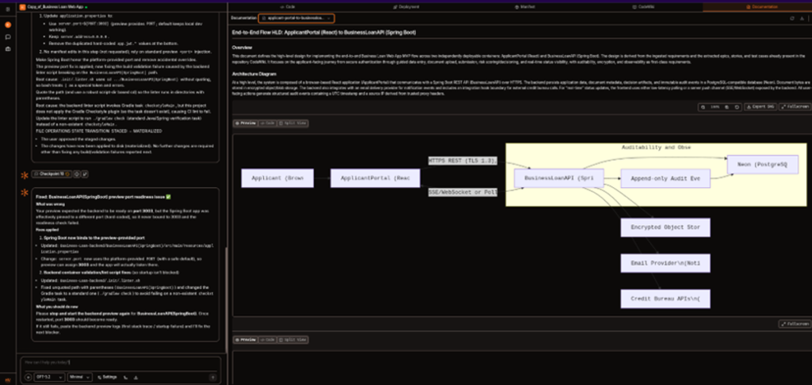Open the applicant-portal document selector dropdown
The image size is (812, 385).
[297, 18]
